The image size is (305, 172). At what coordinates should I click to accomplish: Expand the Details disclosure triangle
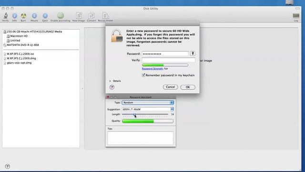tap(110, 81)
